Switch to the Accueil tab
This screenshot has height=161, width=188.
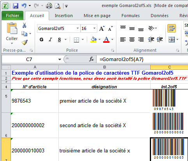(x=37, y=16)
